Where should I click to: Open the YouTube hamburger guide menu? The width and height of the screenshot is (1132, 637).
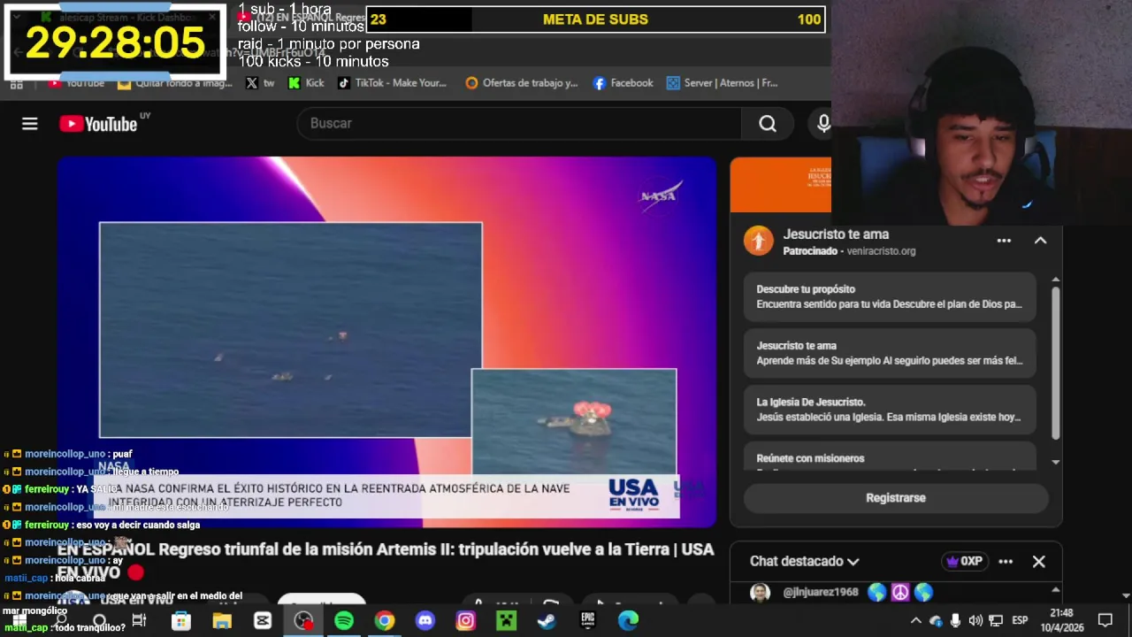(x=30, y=124)
